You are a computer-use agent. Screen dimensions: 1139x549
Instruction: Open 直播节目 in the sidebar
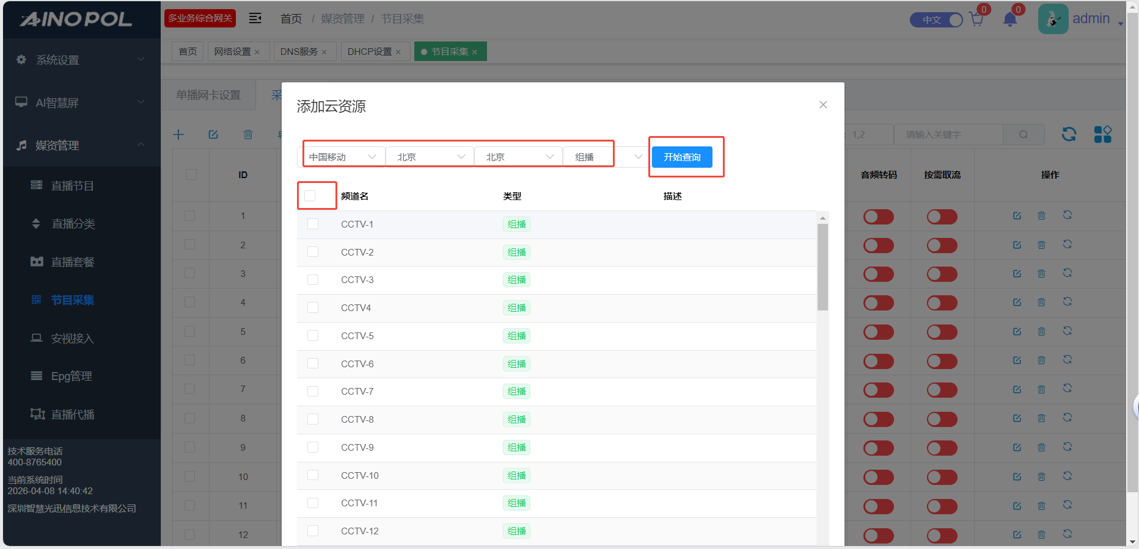pyautogui.click(x=72, y=185)
